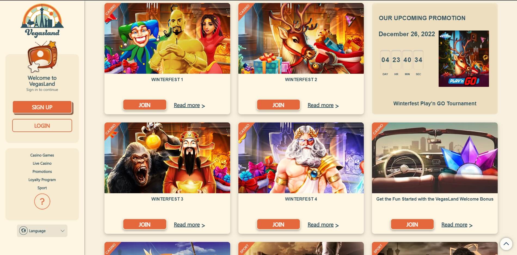Open the Sport menu link

pos(42,188)
